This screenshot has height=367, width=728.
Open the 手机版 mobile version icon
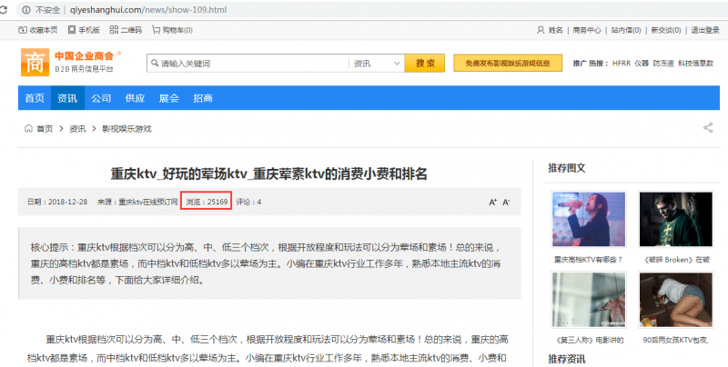tap(69, 30)
